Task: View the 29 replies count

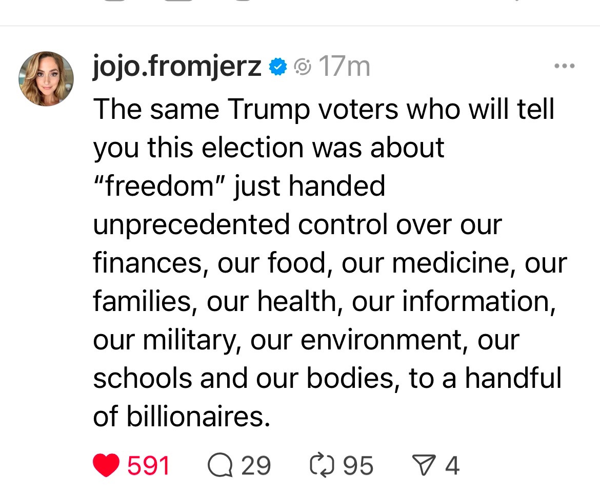Action: (x=255, y=465)
